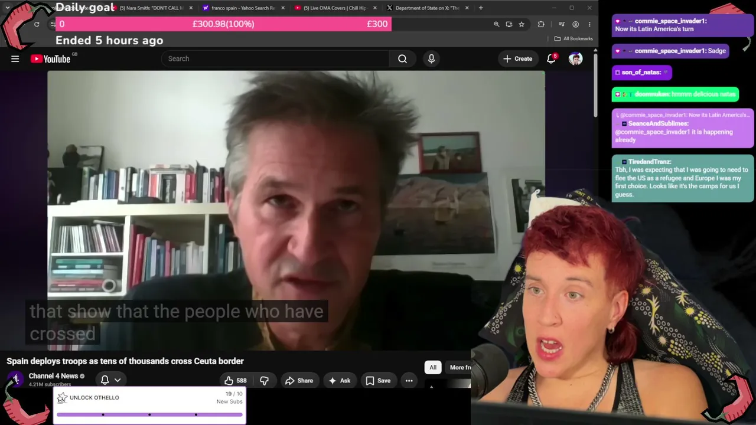Close the Live OMA Covers tab
756x425 pixels.
tap(375, 8)
